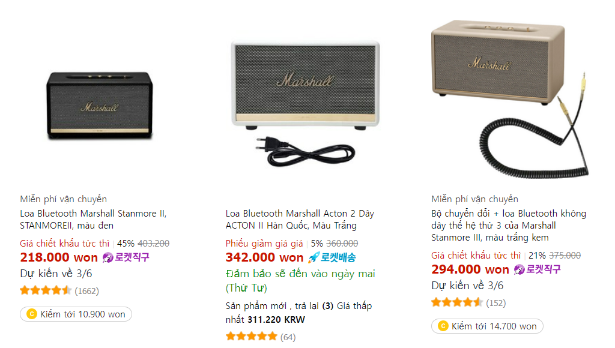The width and height of the screenshot is (615, 348).
Task: Click the lowest price 311.220 KRW text
Action: click(x=276, y=320)
